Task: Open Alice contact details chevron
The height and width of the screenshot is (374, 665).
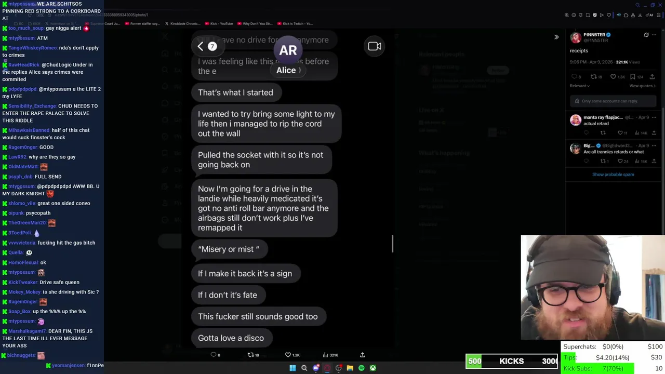Action: click(x=300, y=70)
